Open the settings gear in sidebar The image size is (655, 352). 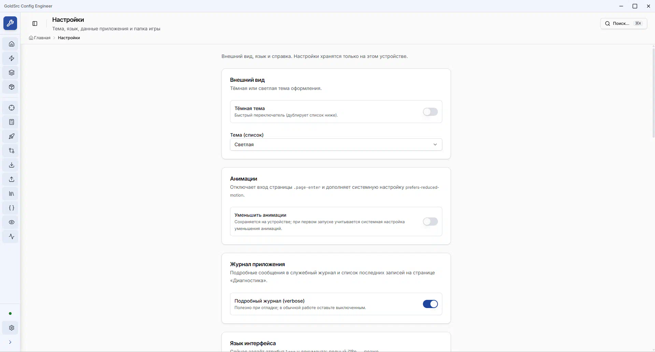12,328
